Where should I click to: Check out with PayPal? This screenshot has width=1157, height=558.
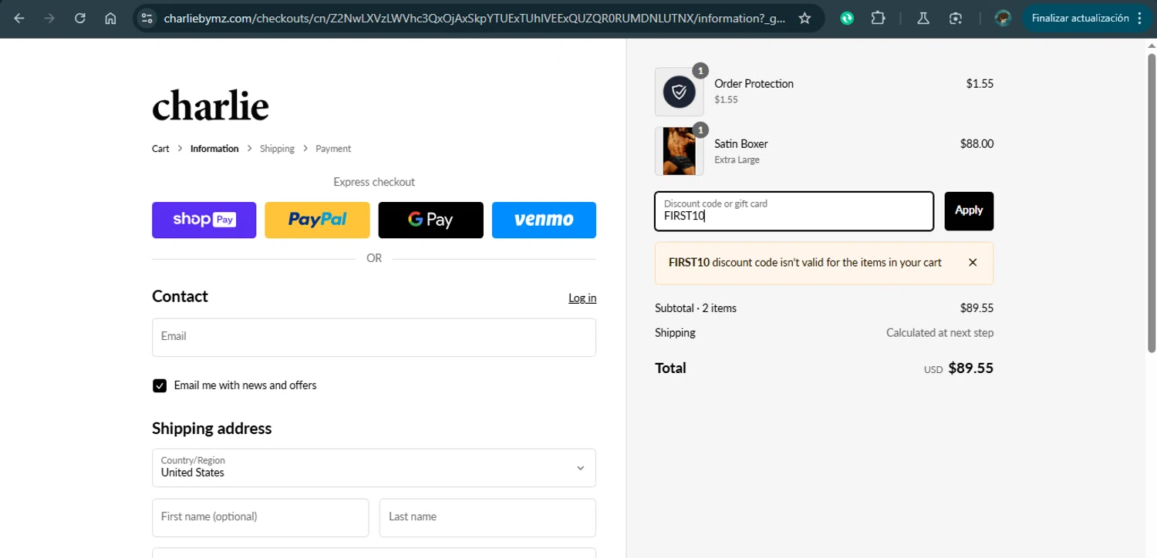[317, 220]
